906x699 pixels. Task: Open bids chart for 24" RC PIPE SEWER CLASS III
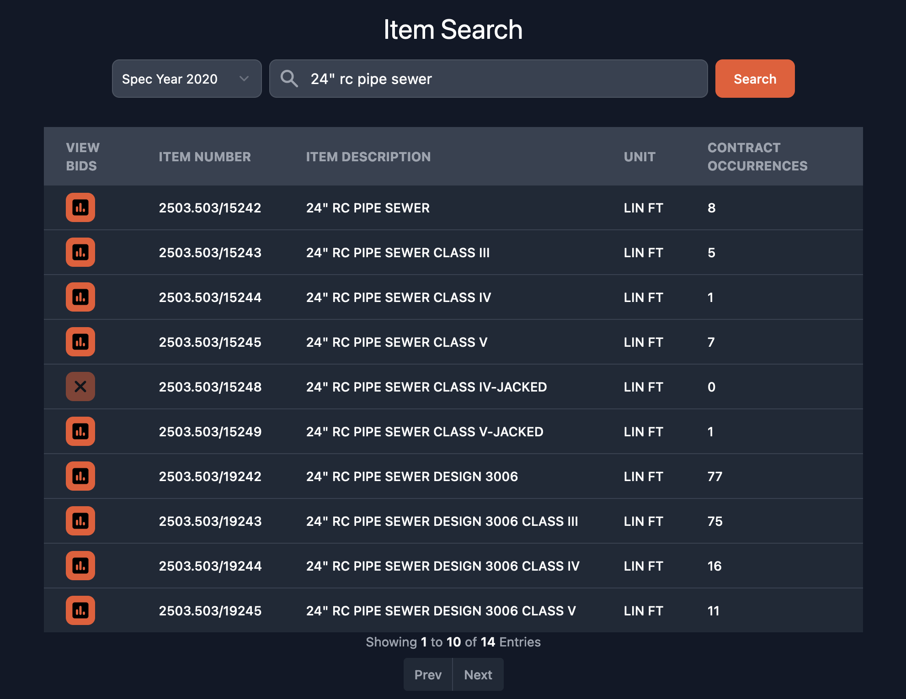[80, 252]
